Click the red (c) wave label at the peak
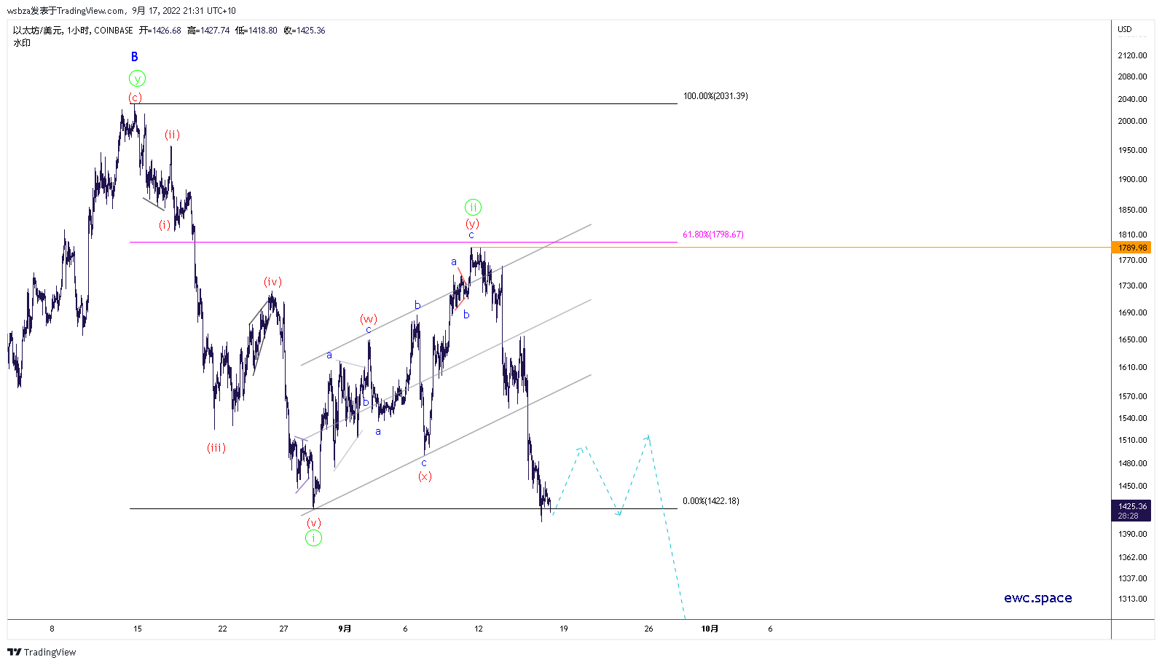Viewport: 1162px width, 665px height. [x=136, y=98]
